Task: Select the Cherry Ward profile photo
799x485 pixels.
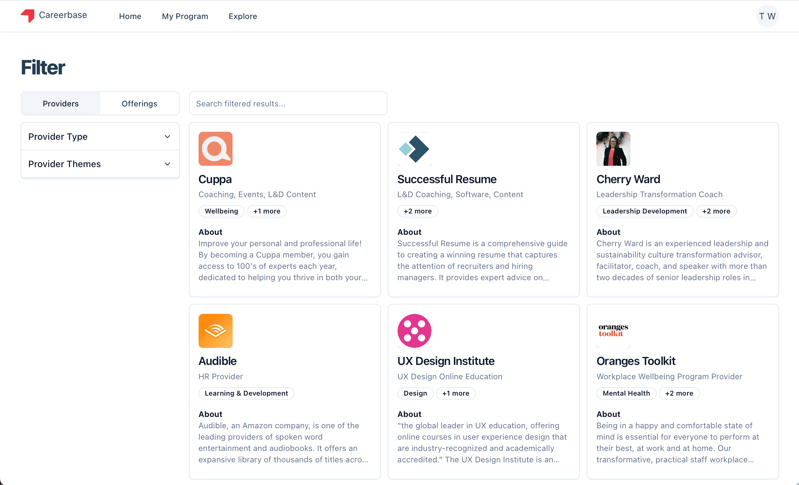Action: [x=613, y=149]
